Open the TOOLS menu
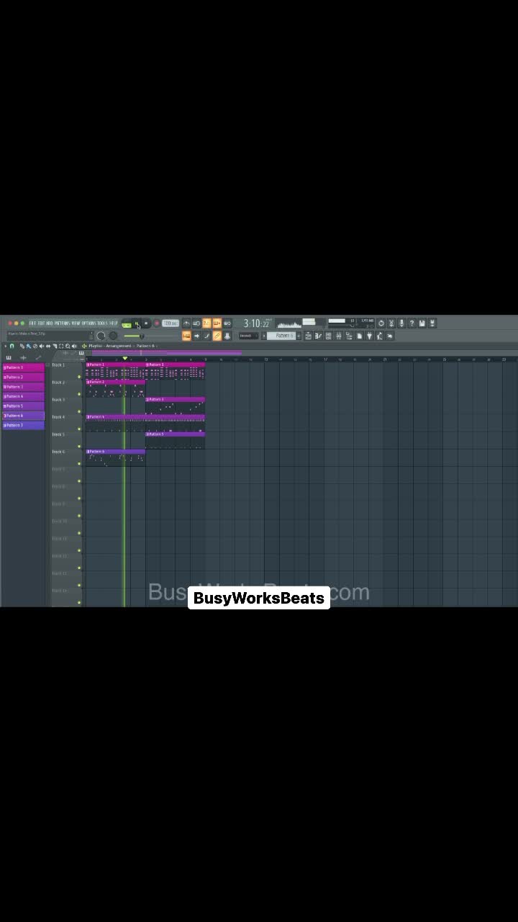The image size is (518, 922). (x=103, y=323)
